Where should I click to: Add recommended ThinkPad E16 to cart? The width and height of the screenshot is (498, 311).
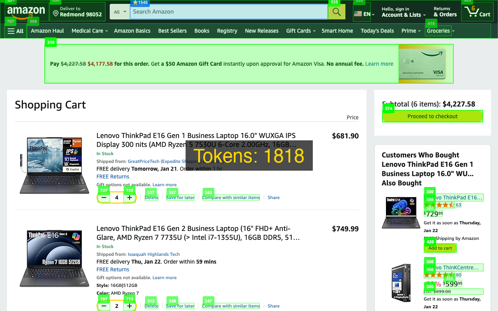point(440,248)
